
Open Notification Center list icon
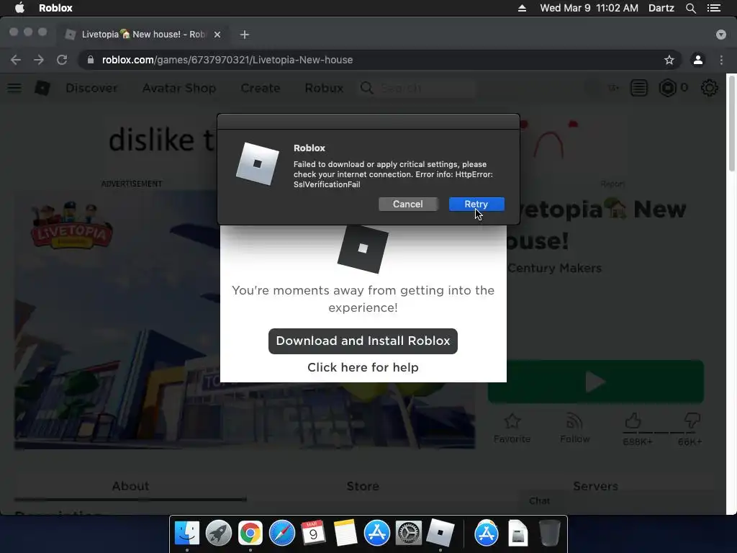(714, 8)
